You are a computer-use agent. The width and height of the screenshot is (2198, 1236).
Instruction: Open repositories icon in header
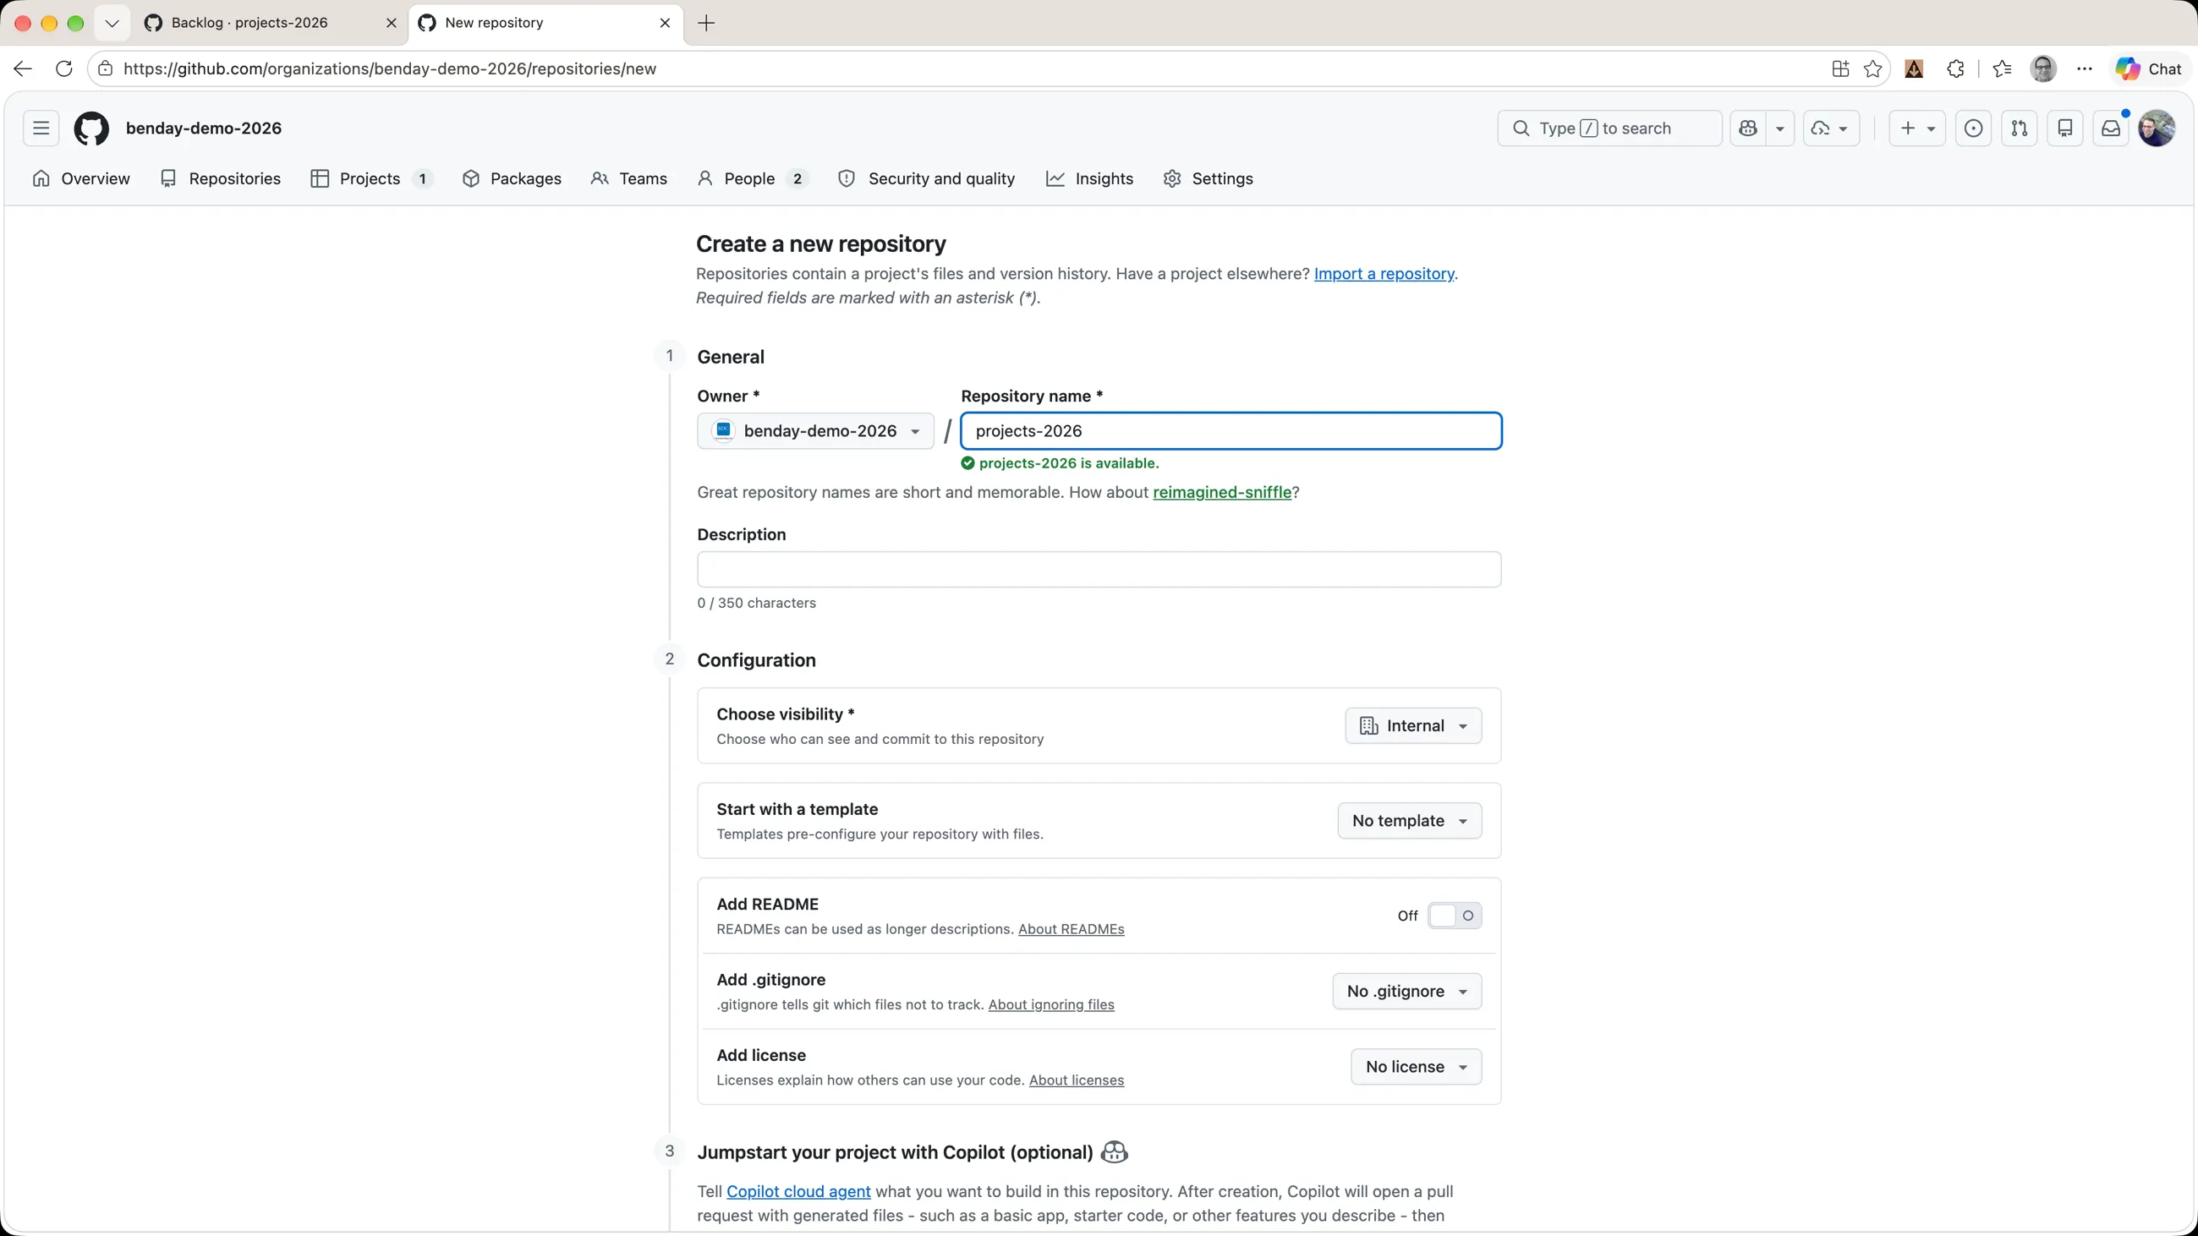click(x=2065, y=128)
